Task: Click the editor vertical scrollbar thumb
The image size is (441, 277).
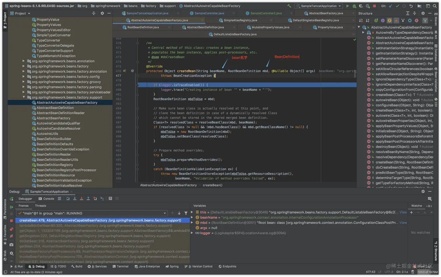Action: coord(355,74)
